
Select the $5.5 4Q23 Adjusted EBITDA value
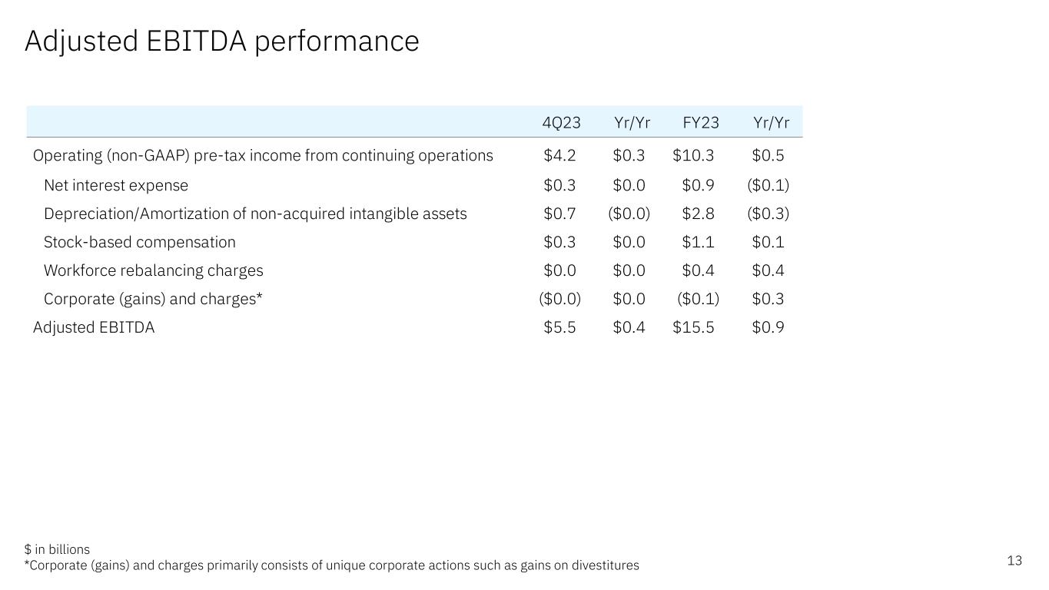[559, 327]
